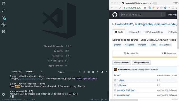Open the src folder
Image resolution: width=179 pixels, height=101 pixels.
119,75
